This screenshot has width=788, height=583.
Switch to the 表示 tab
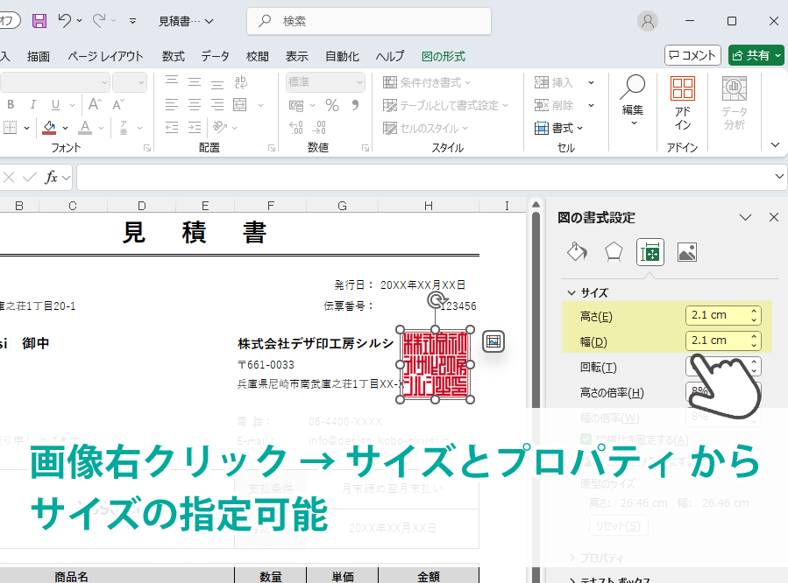(x=297, y=56)
